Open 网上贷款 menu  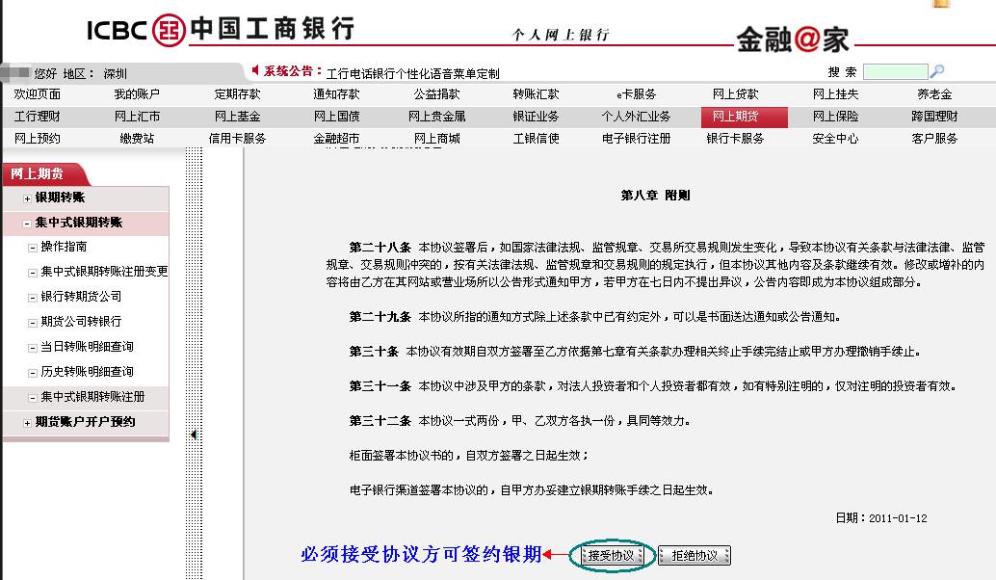(735, 94)
